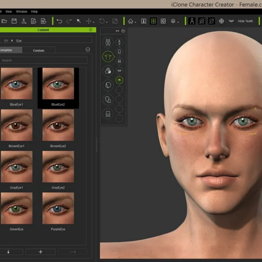Select the BrownEye1 eye thumbnail
262x262 pixels.
tap(16, 125)
